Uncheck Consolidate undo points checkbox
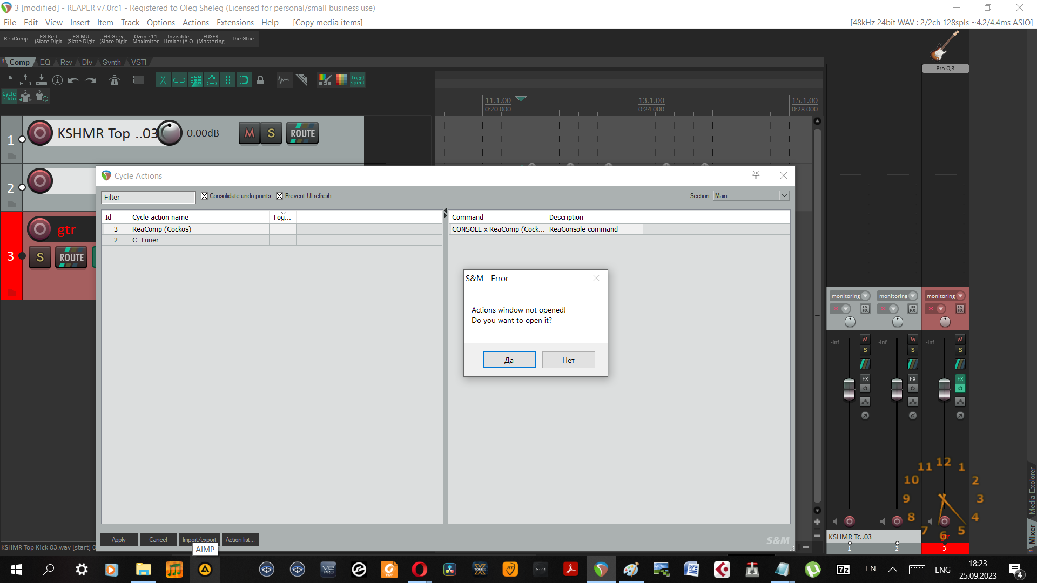The height and width of the screenshot is (583, 1037). coord(204,196)
